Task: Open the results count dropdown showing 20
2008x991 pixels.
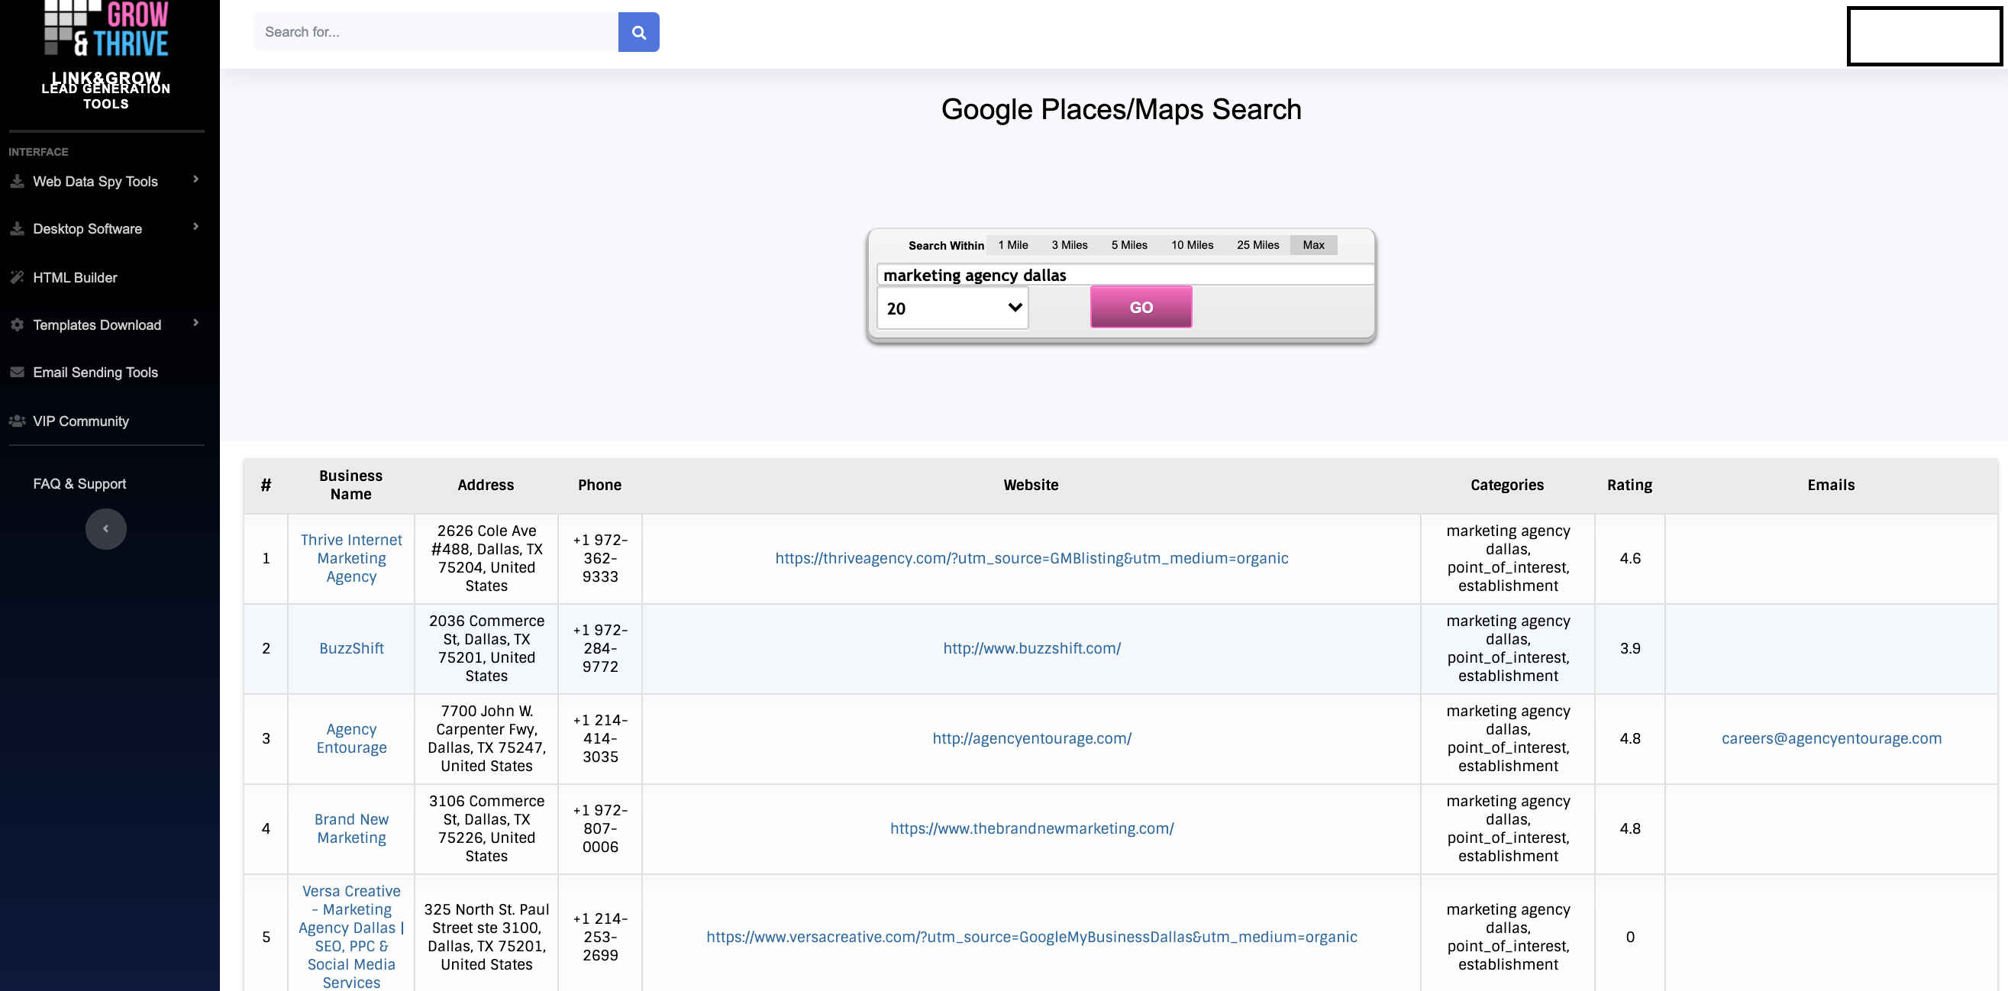Action: pos(953,308)
